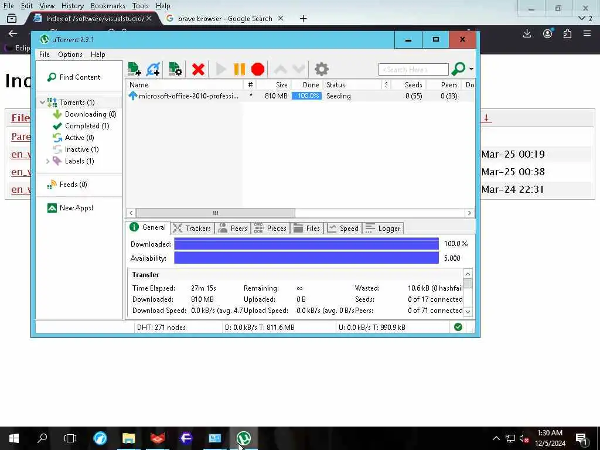Select the General tab
Viewport: 600px width, 450px height.
[148, 227]
